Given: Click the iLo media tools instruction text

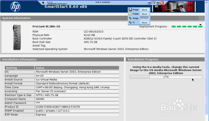Looking at the screenshot, I should [x=166, y=70].
